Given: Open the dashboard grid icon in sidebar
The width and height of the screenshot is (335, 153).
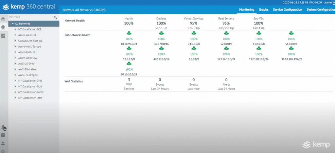Looking at the screenshot, I should click(3, 36).
